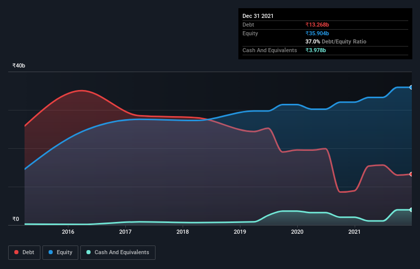Click the ₹35.904b equity value
420x269 pixels.
317,33
